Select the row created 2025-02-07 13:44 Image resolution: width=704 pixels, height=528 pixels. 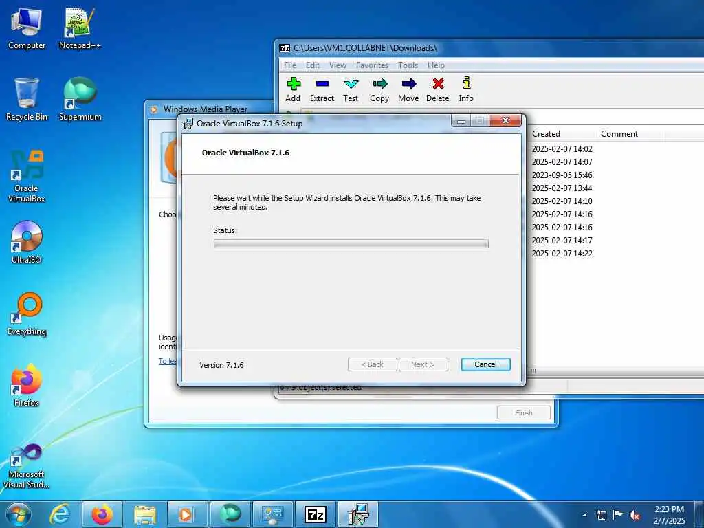pyautogui.click(x=562, y=188)
